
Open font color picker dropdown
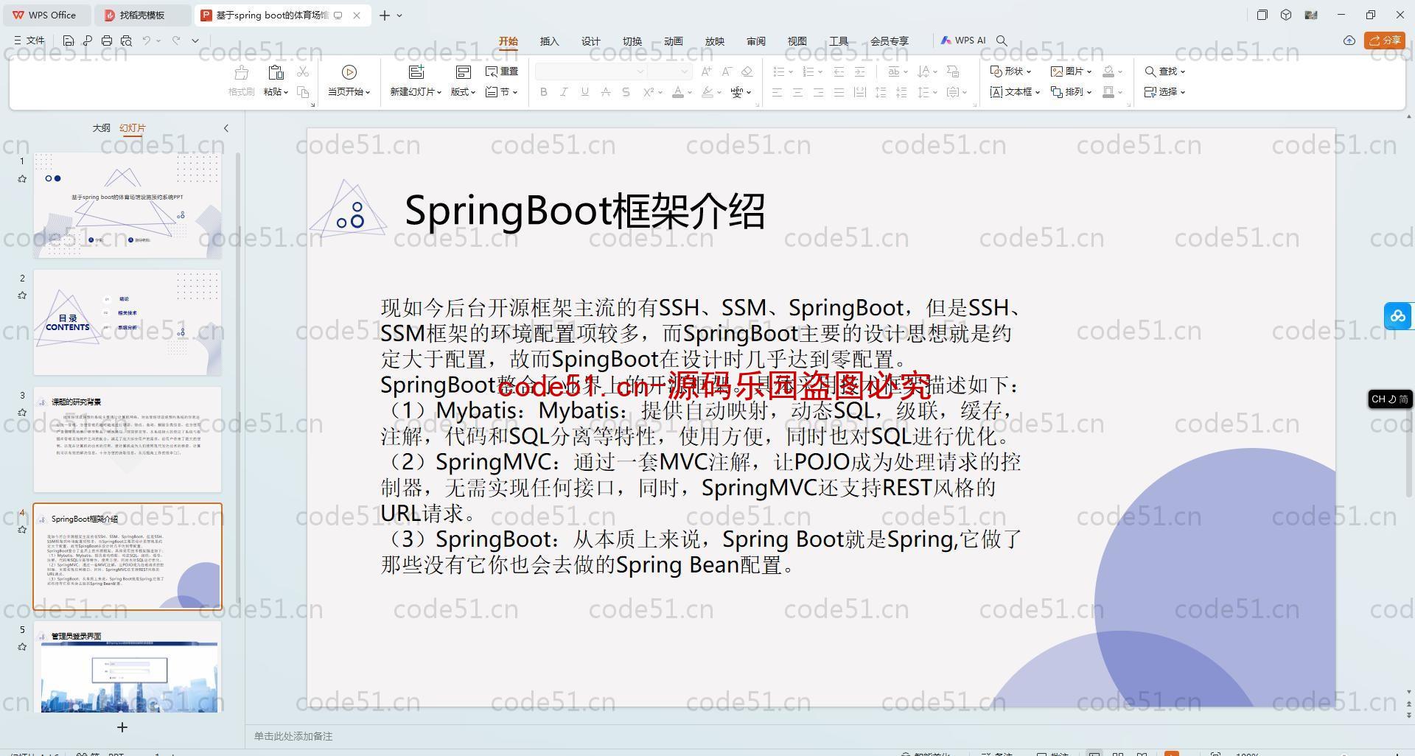coord(690,92)
